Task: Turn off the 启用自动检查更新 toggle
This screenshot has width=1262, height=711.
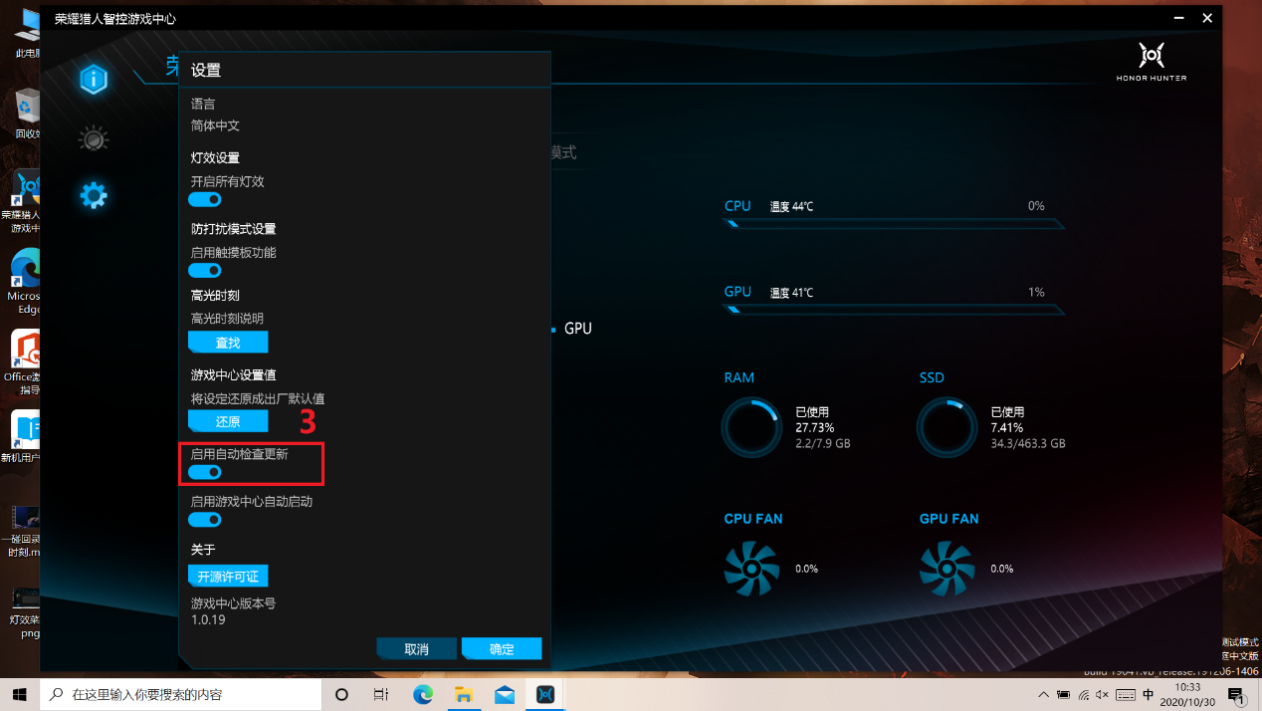Action: [205, 472]
